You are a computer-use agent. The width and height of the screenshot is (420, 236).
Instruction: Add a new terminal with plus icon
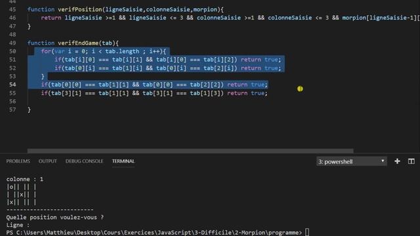click(397, 161)
